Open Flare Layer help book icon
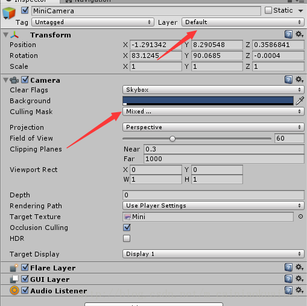Image resolution: width=307 pixels, height=306 pixels. pos(288,267)
